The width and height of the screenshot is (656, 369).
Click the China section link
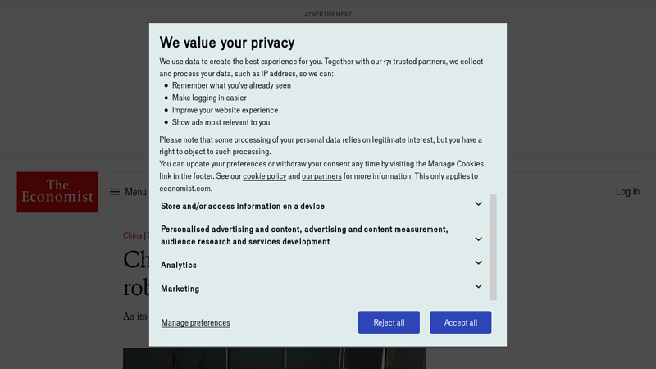click(x=132, y=235)
